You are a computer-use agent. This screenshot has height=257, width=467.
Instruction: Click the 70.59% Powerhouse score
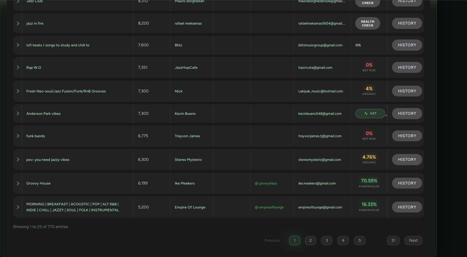[369, 181]
